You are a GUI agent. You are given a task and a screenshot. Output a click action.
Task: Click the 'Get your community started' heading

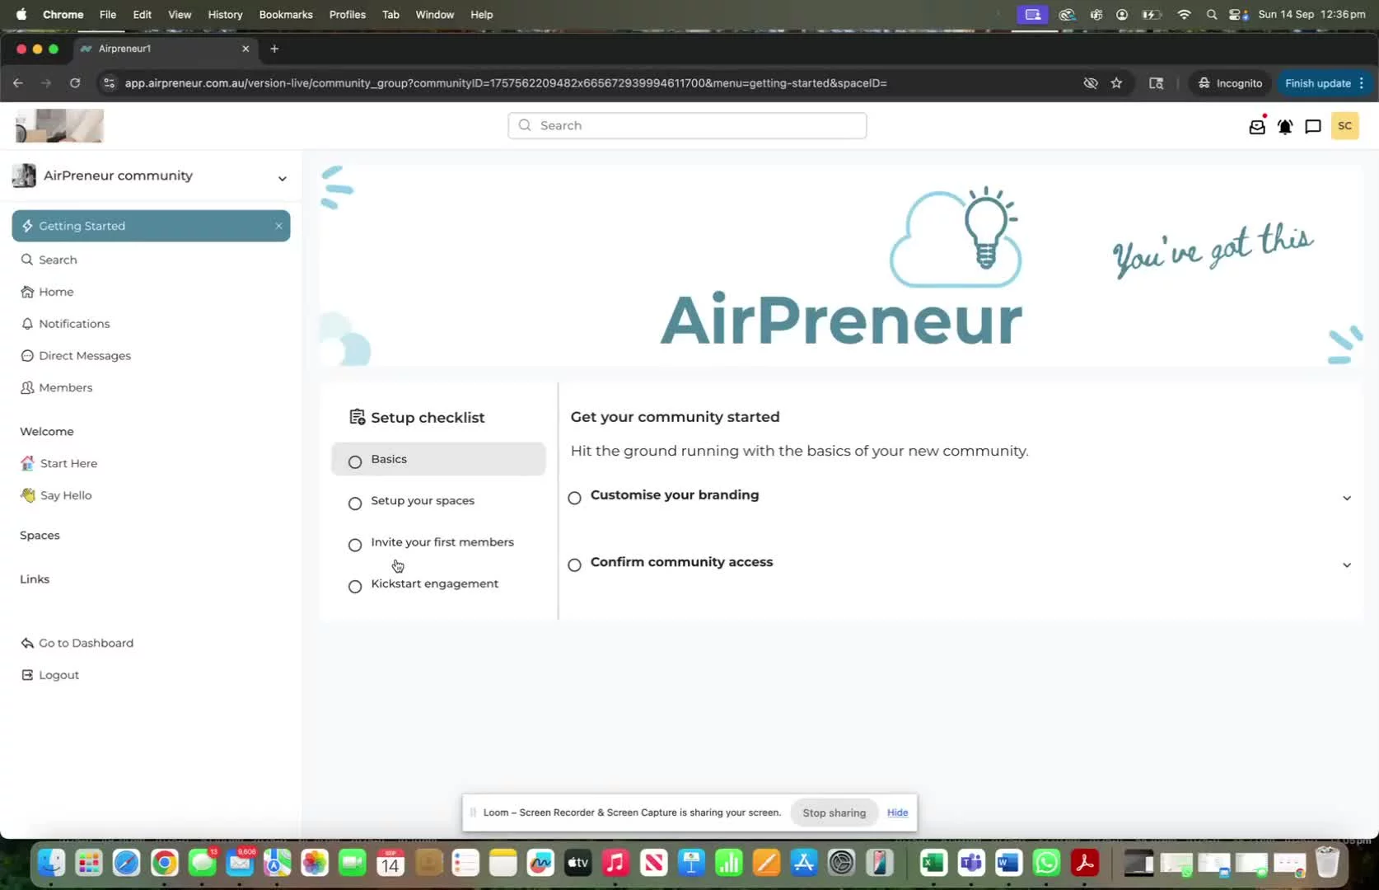pos(675,417)
